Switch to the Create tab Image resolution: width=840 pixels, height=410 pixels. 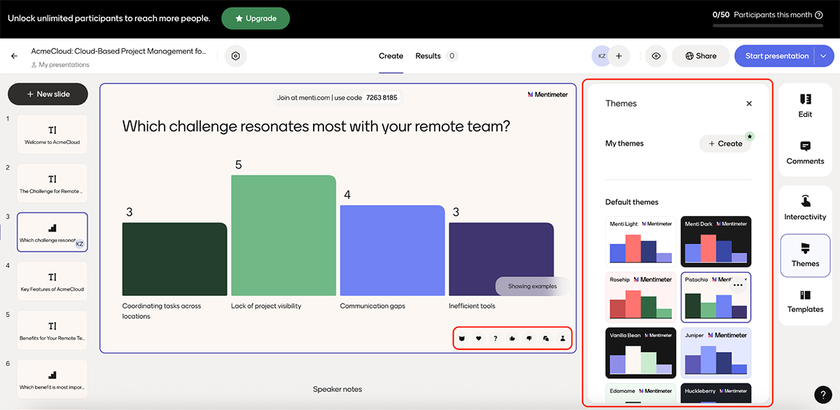tap(391, 56)
